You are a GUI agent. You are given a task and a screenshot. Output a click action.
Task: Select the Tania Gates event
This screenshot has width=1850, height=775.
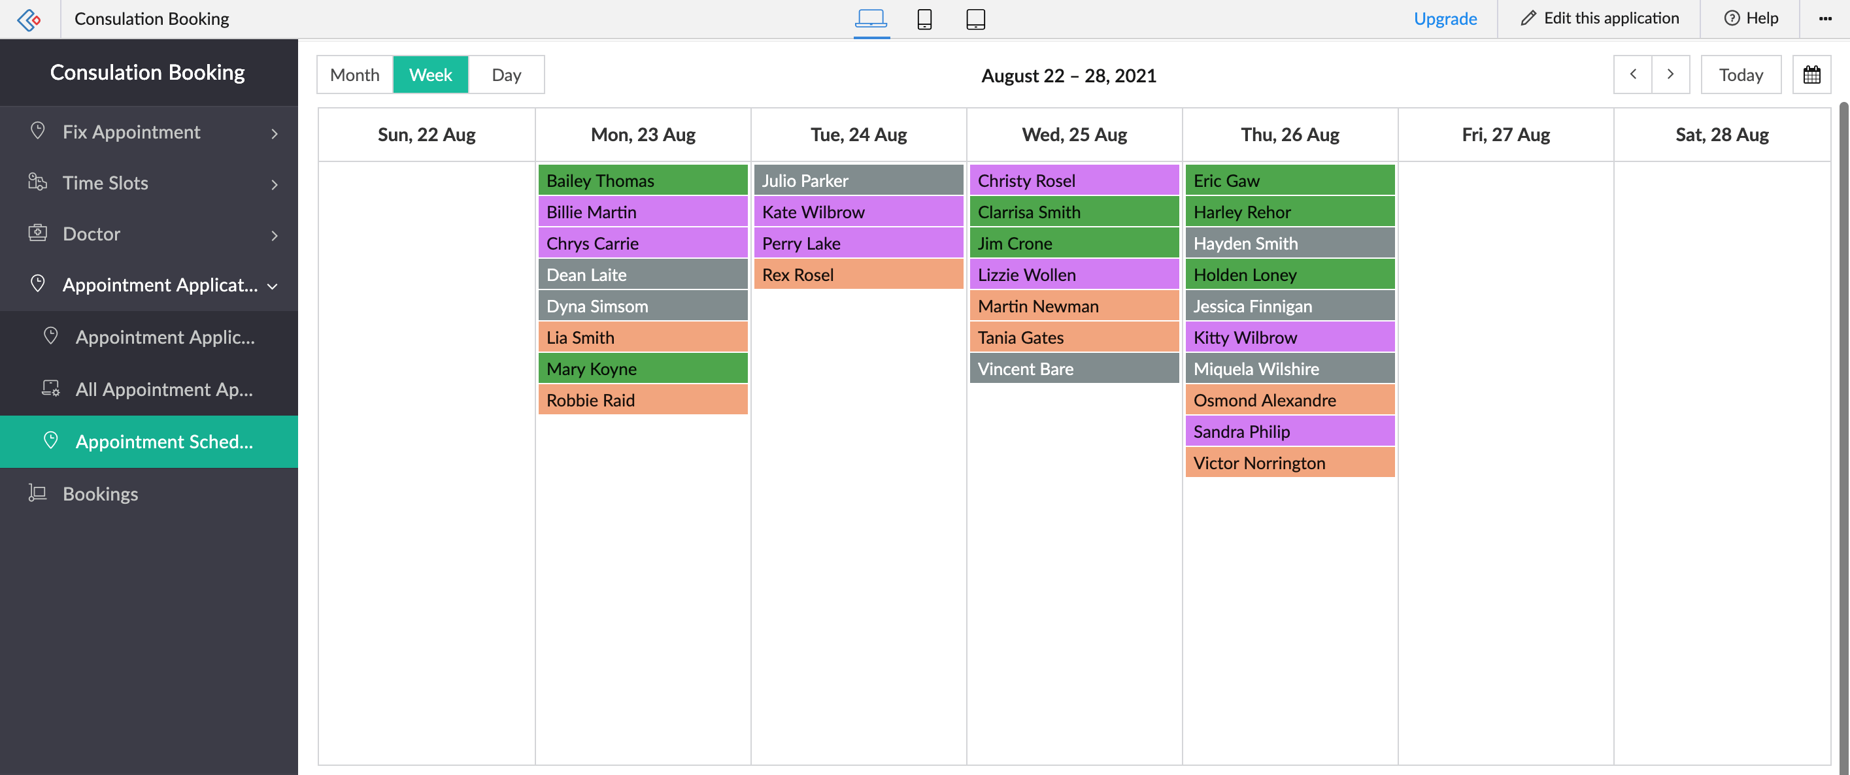[1075, 337]
